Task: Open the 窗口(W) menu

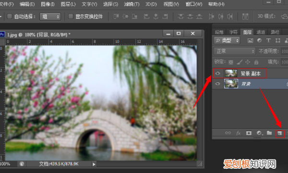Action: click(193, 4)
